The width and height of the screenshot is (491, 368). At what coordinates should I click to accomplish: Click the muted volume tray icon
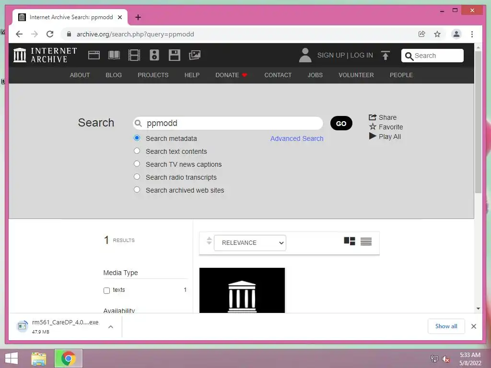pos(446,359)
